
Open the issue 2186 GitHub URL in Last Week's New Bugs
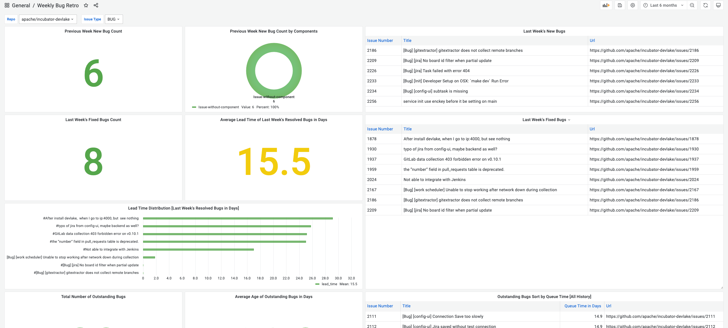coord(644,50)
